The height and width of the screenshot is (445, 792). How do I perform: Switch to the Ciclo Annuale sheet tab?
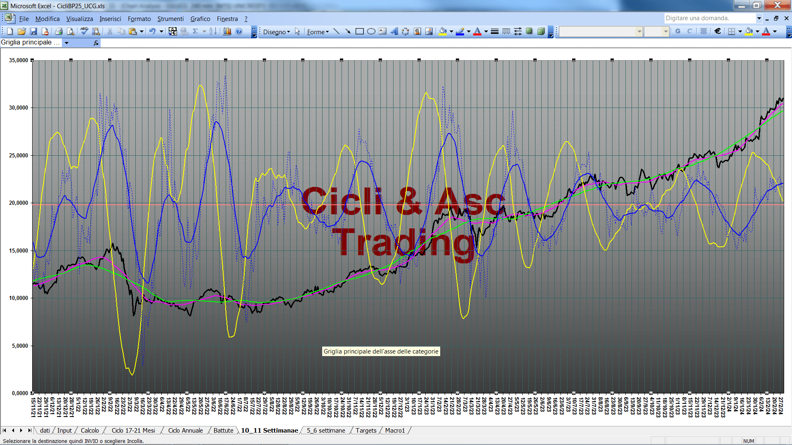pos(185,431)
